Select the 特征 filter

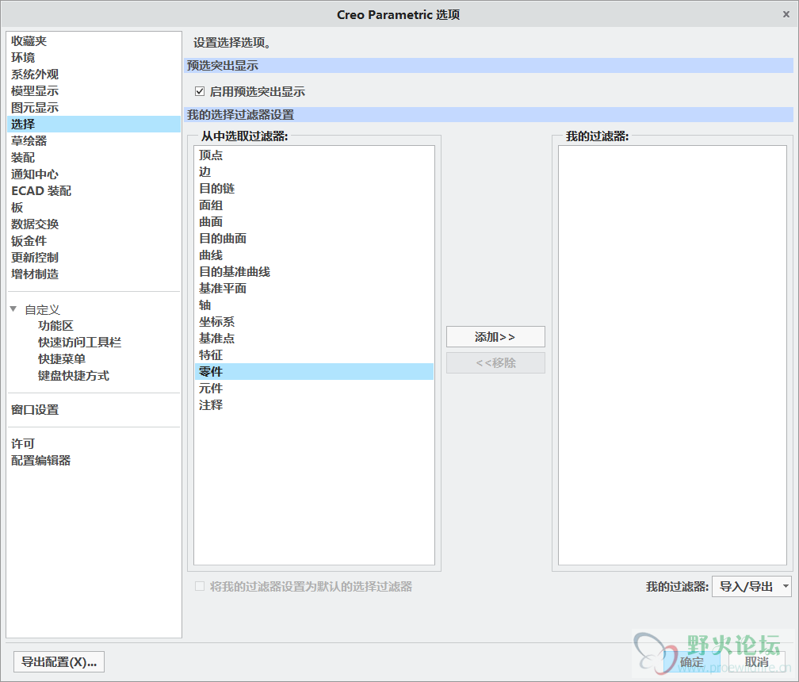coord(314,354)
